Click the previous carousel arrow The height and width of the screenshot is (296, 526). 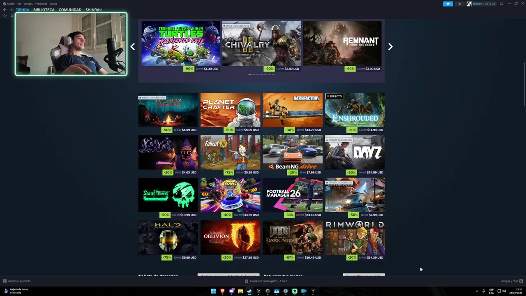[132, 47]
